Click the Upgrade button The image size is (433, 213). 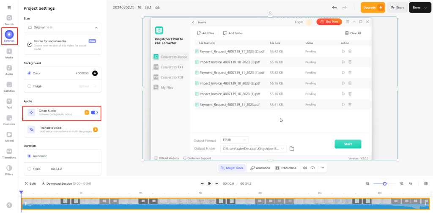(x=373, y=8)
